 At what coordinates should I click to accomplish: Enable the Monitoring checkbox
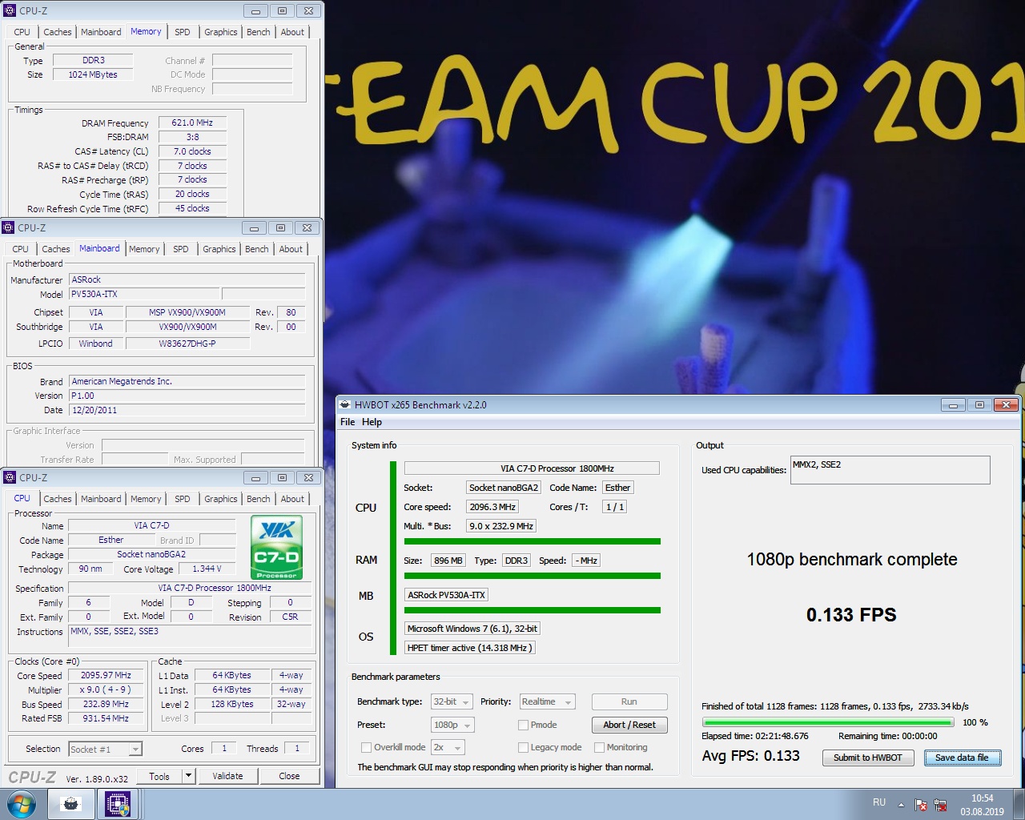599,748
